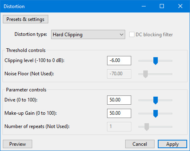Preview the distortion effect
190x151 pixels.
(17, 144)
